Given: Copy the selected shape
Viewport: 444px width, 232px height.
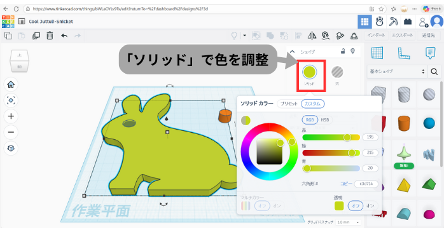Looking at the screenshot, I should (8, 36).
